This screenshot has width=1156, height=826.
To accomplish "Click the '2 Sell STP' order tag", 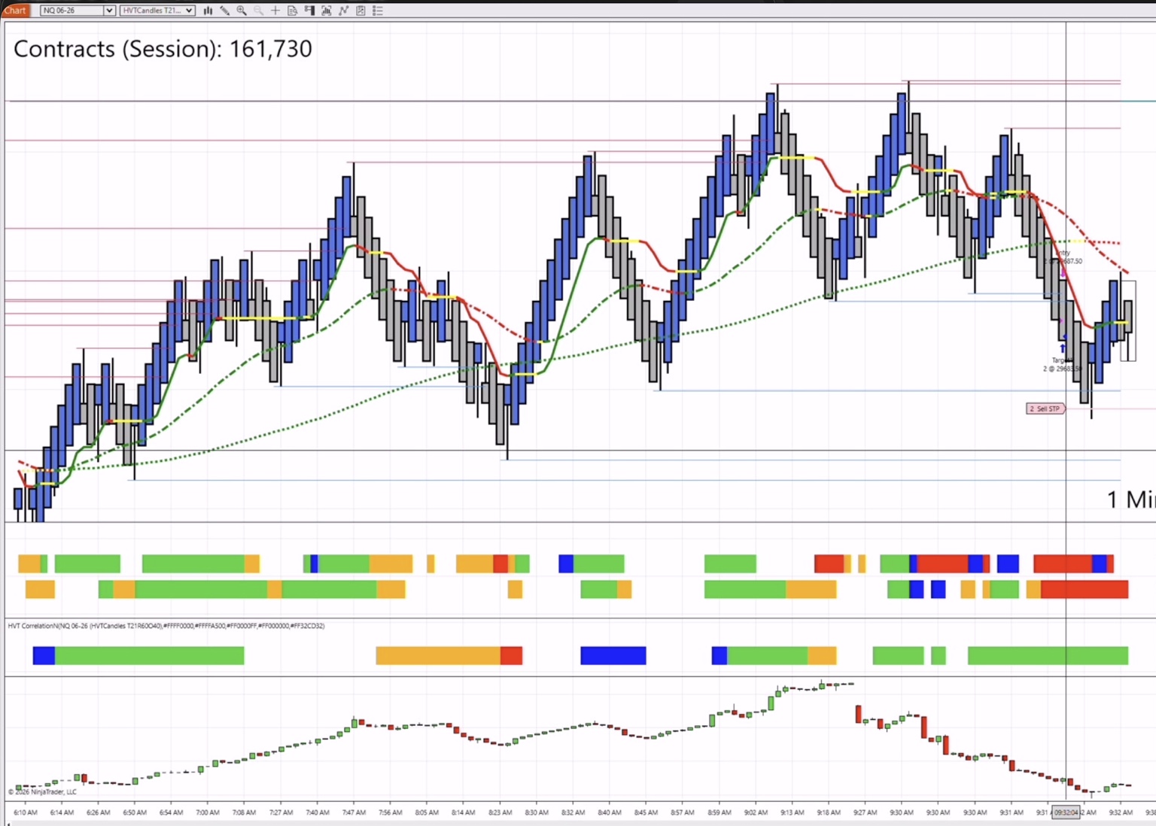I will click(x=1045, y=408).
